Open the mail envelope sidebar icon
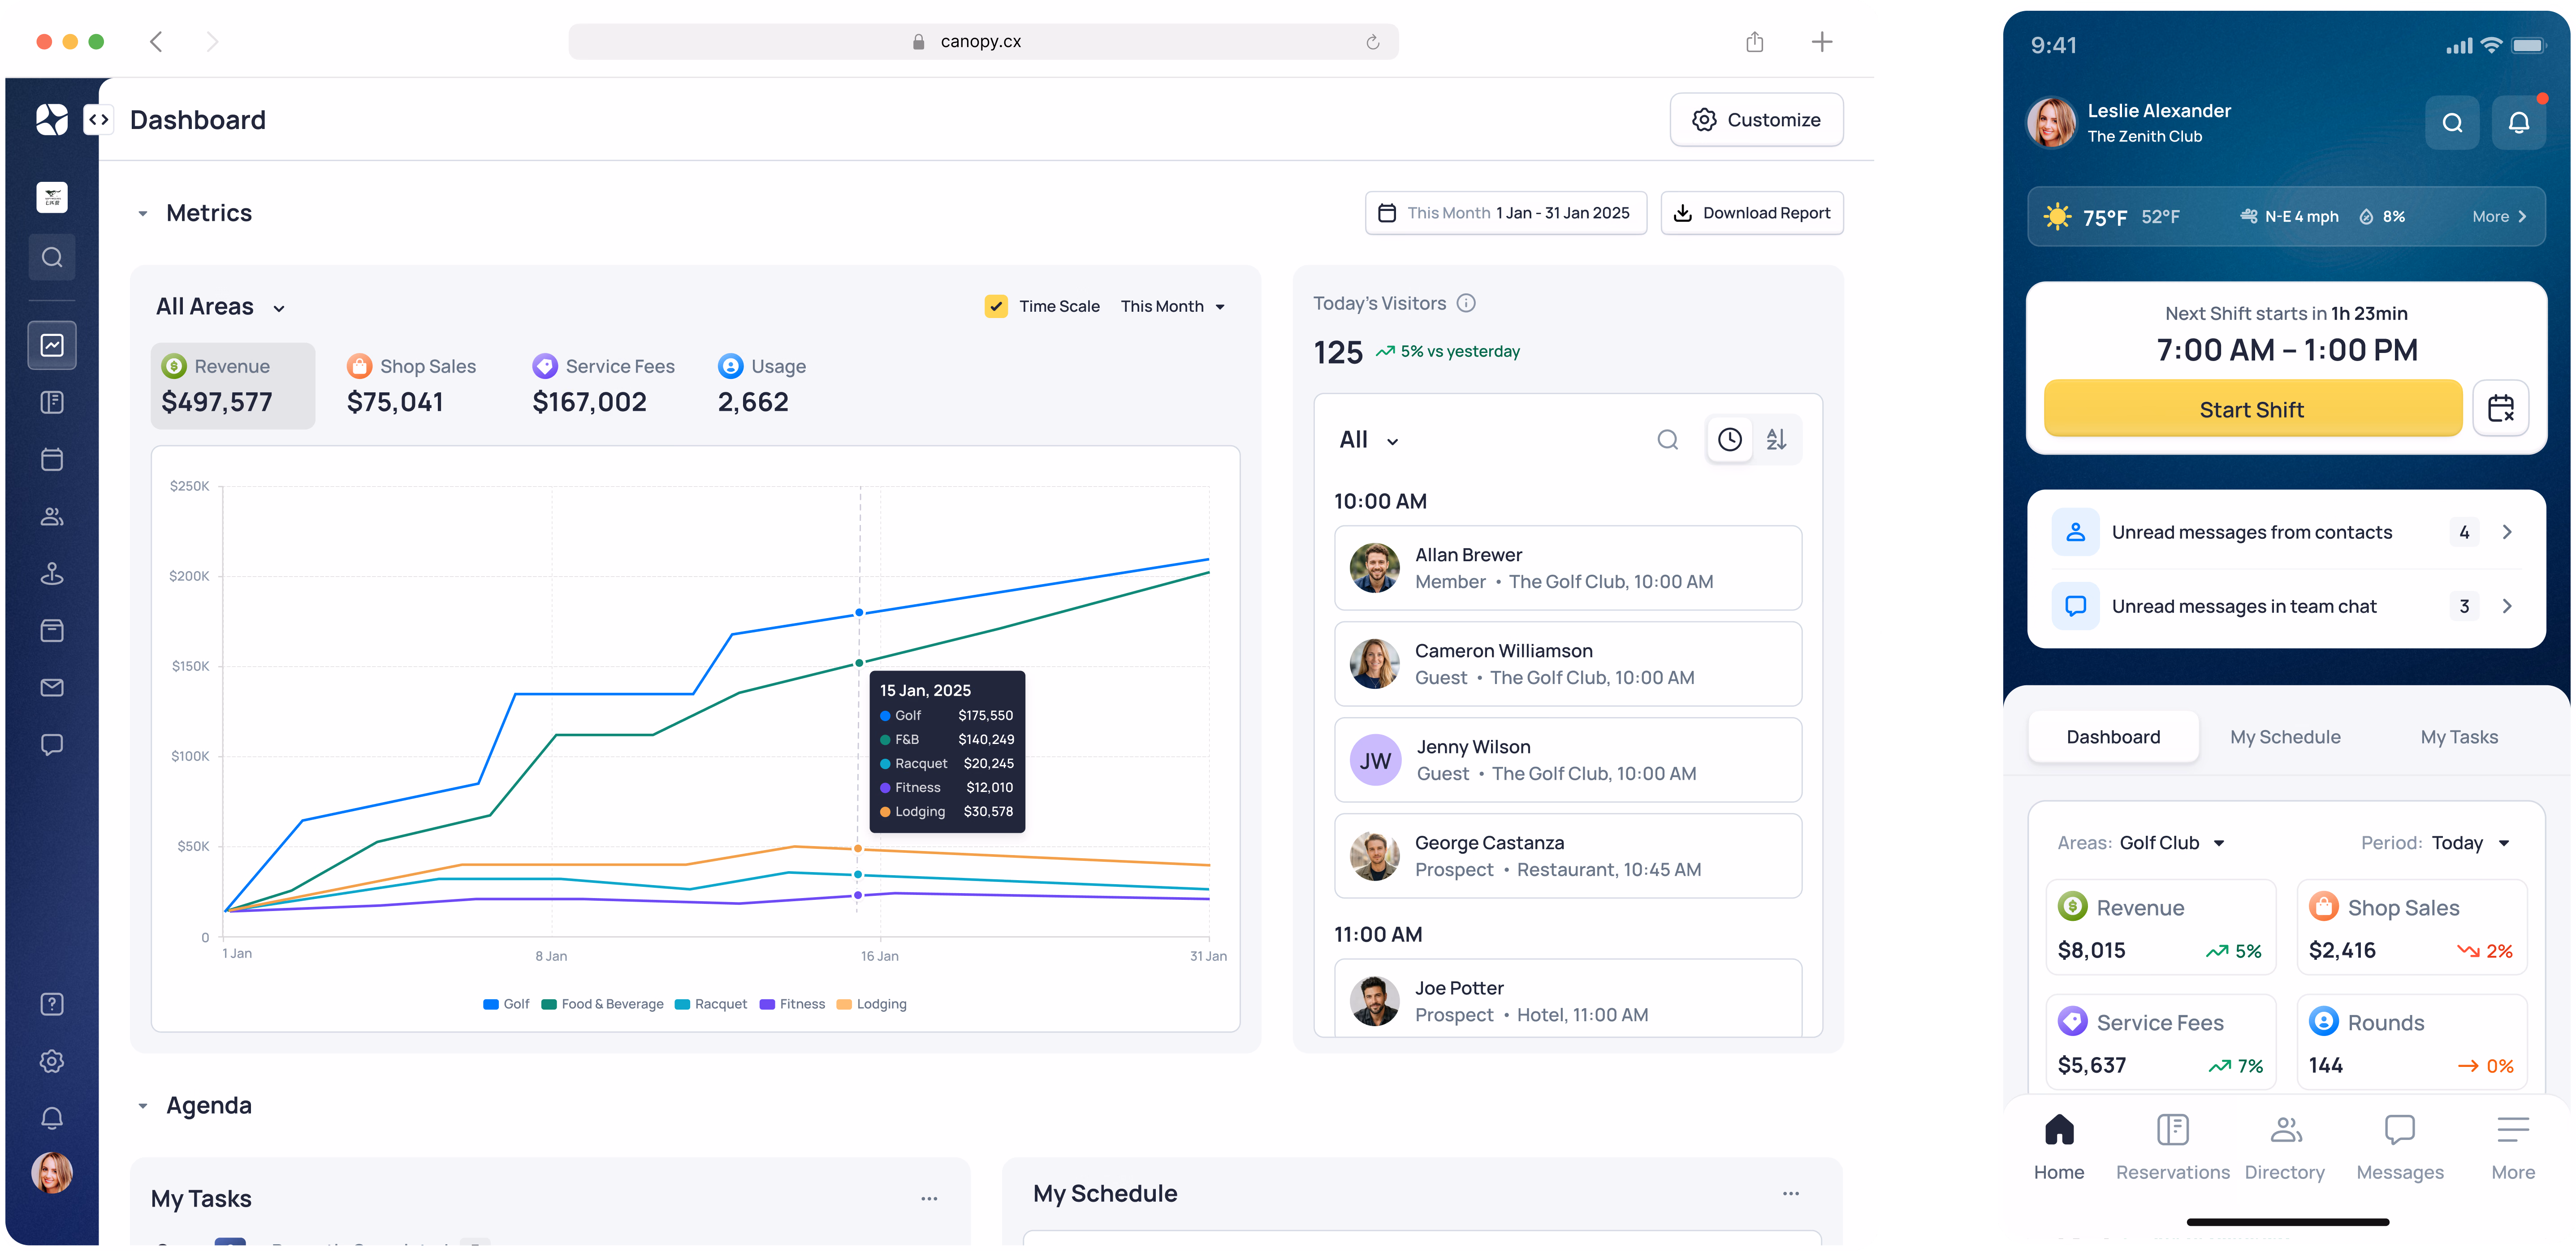Screen dimensions: 2576x1251 pos(52,687)
